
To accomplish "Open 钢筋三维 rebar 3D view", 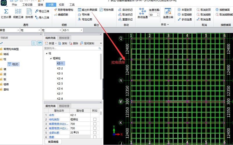I will (x=18, y=13).
